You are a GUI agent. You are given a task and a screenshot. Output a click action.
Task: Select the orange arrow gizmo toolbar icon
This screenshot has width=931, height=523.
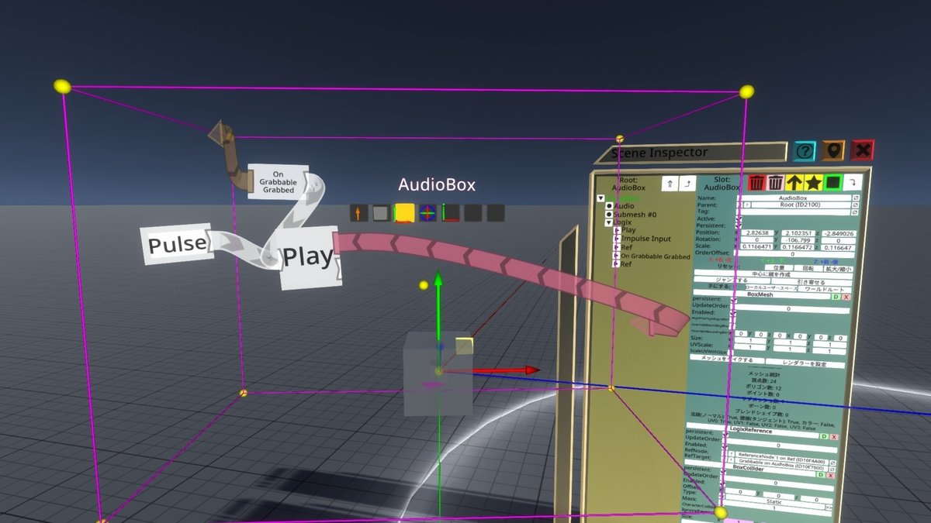tap(358, 213)
